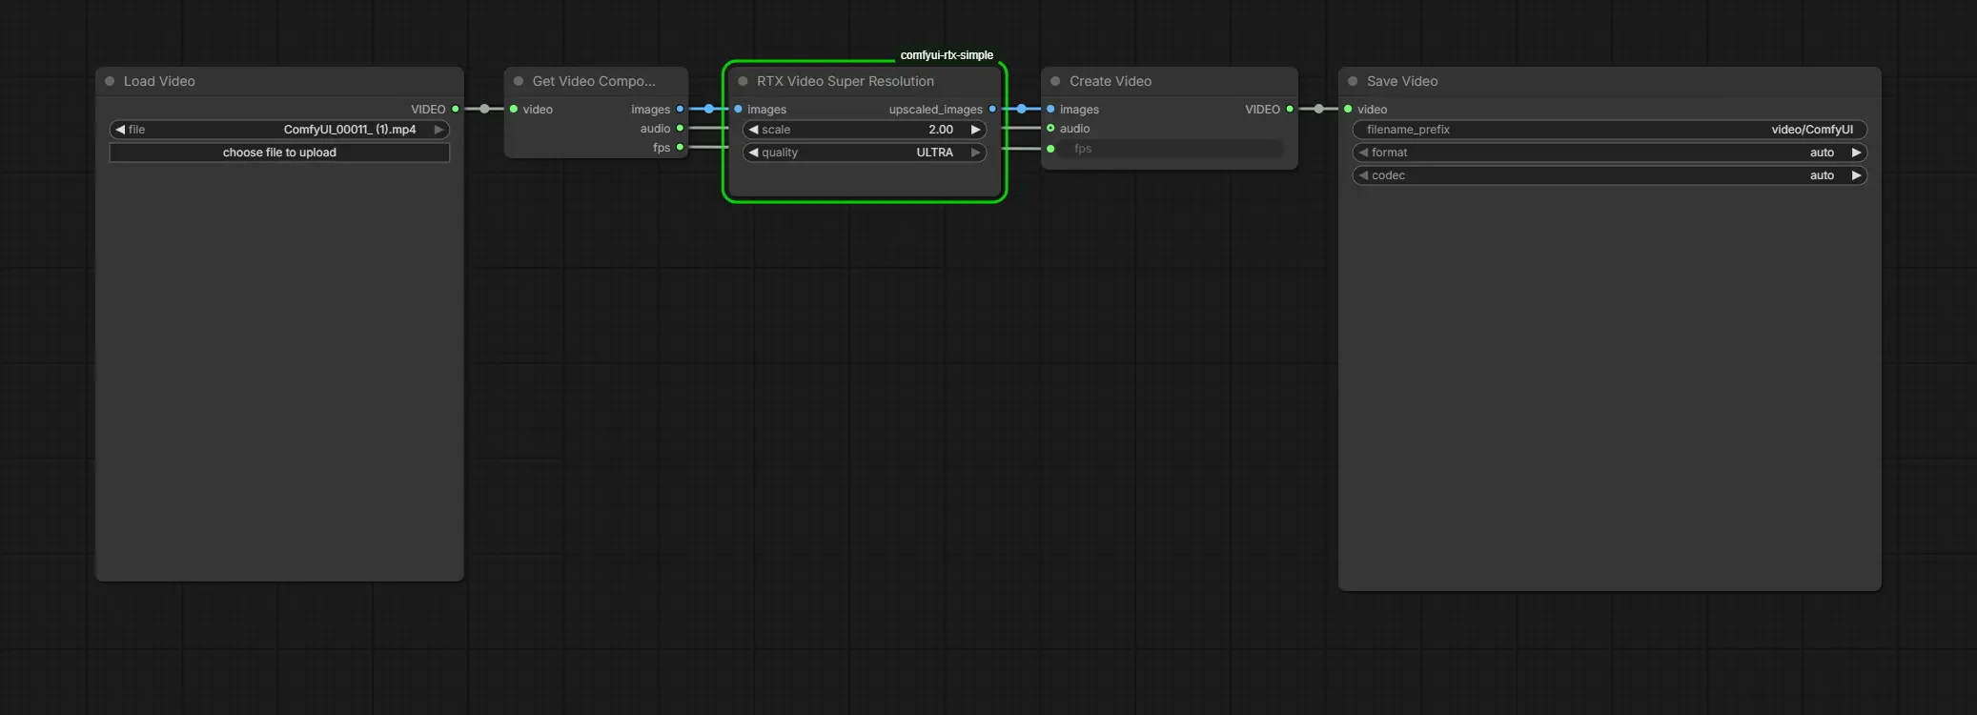Click the VIDEO output port on Load Video

coord(456,109)
